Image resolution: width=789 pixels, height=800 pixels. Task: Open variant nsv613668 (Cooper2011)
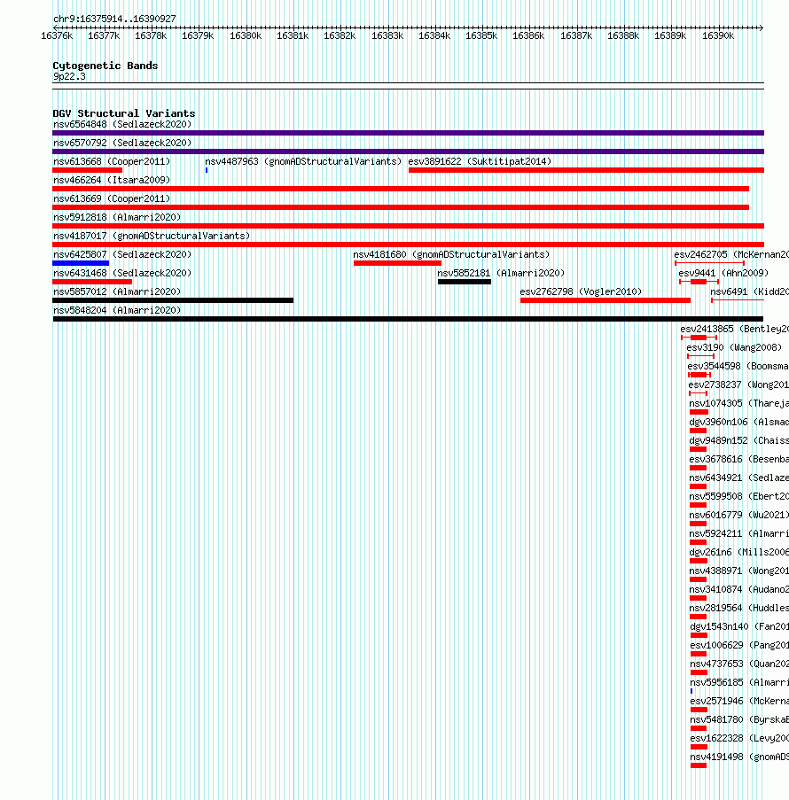click(x=112, y=162)
